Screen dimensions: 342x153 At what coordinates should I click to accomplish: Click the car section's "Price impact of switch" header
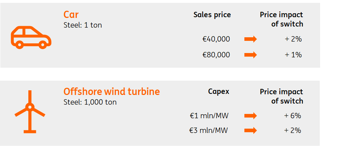[x=281, y=19]
